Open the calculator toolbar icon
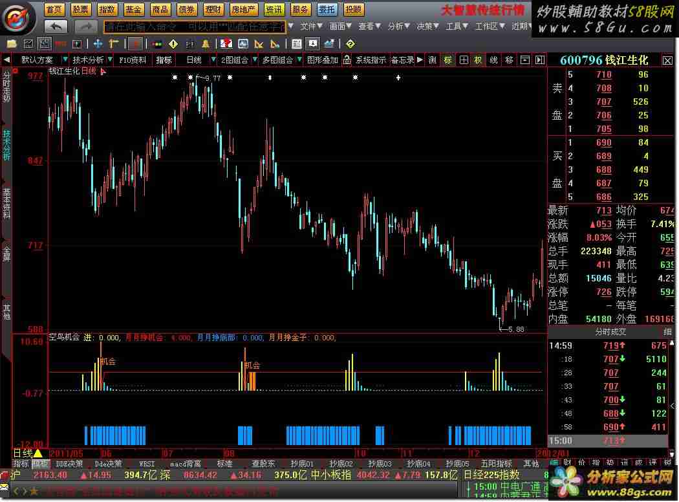679x502 pixels. [297, 44]
